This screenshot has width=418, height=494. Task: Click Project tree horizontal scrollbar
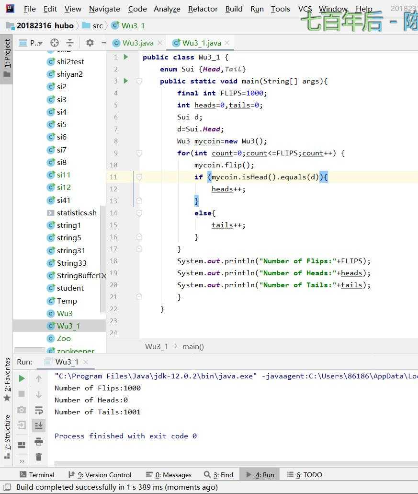[x=30, y=350]
